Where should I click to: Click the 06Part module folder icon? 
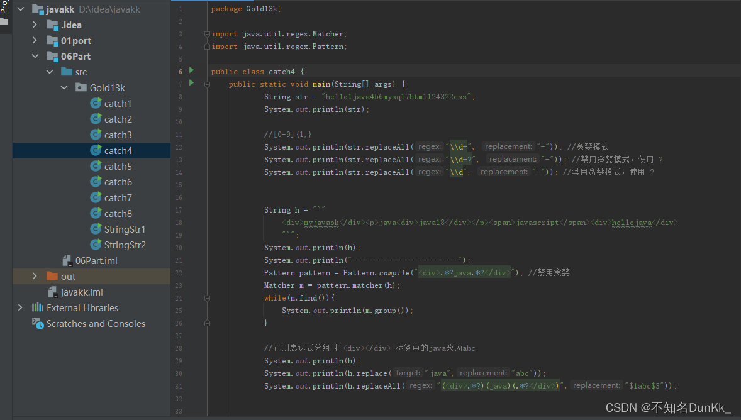(52, 56)
